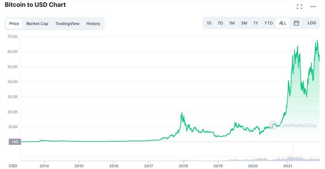Select the 3M time range
This screenshot has width=325, height=169.
(244, 23)
